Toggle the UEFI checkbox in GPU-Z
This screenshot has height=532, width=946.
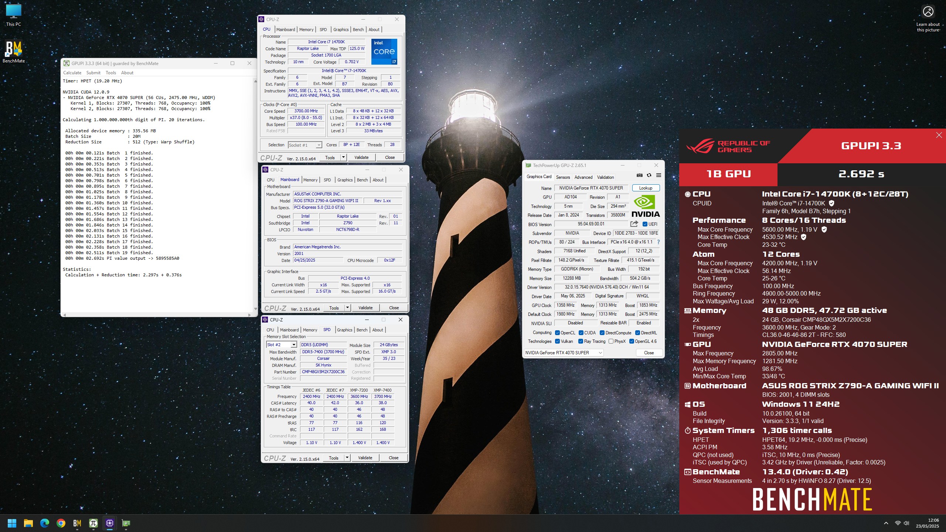coord(645,224)
